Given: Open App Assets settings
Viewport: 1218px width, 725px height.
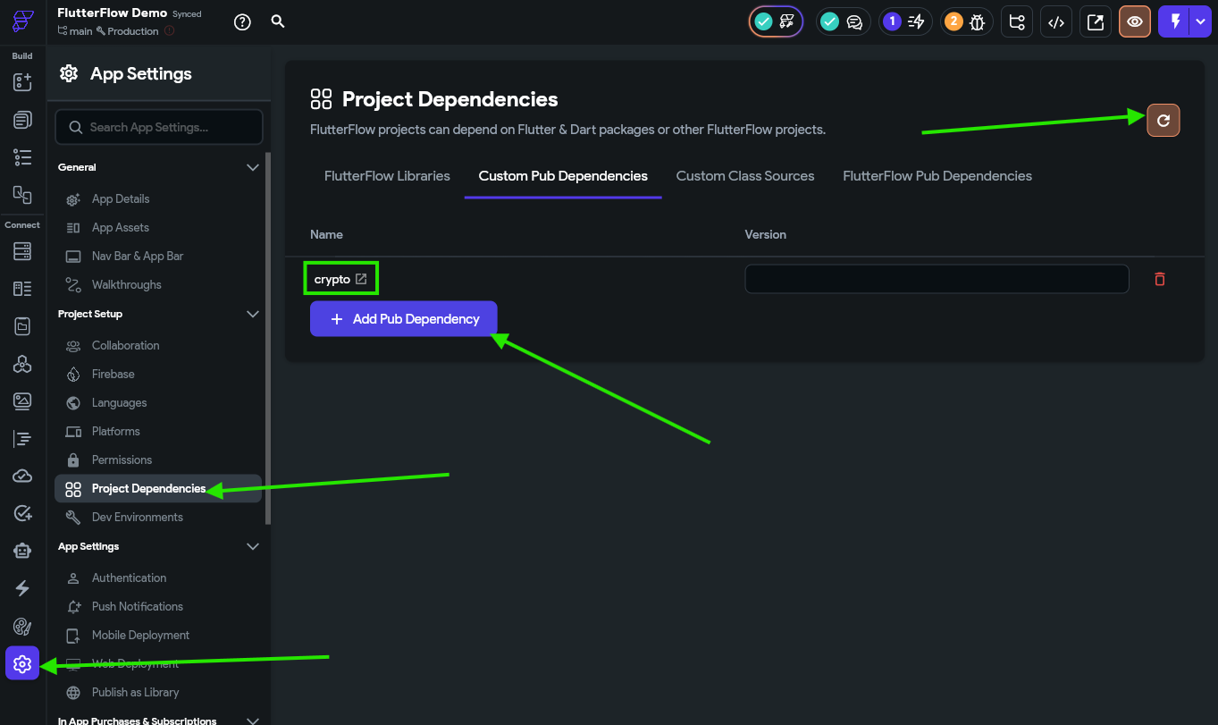Looking at the screenshot, I should pyautogui.click(x=160, y=227).
